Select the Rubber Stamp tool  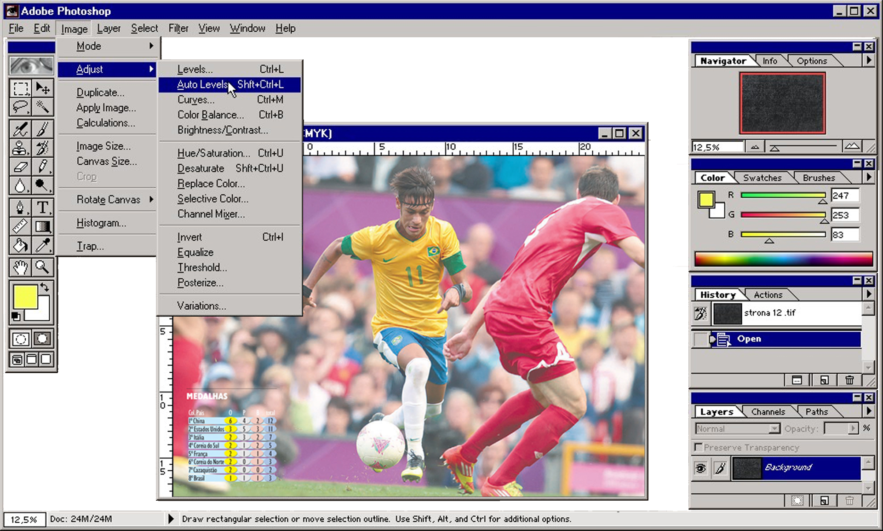pyautogui.click(x=21, y=148)
